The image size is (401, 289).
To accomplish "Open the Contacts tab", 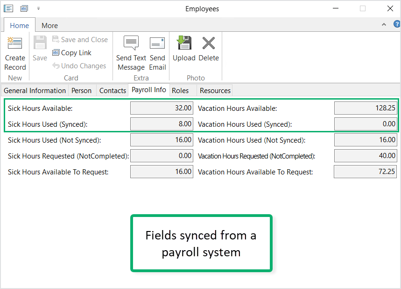I will (x=113, y=90).
